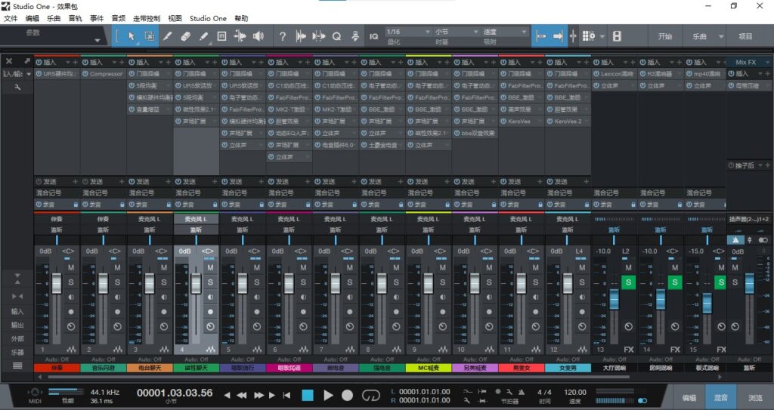This screenshot has height=410, width=774.
Task: Open the 小节 timebase dropdown
Action: pos(454,32)
